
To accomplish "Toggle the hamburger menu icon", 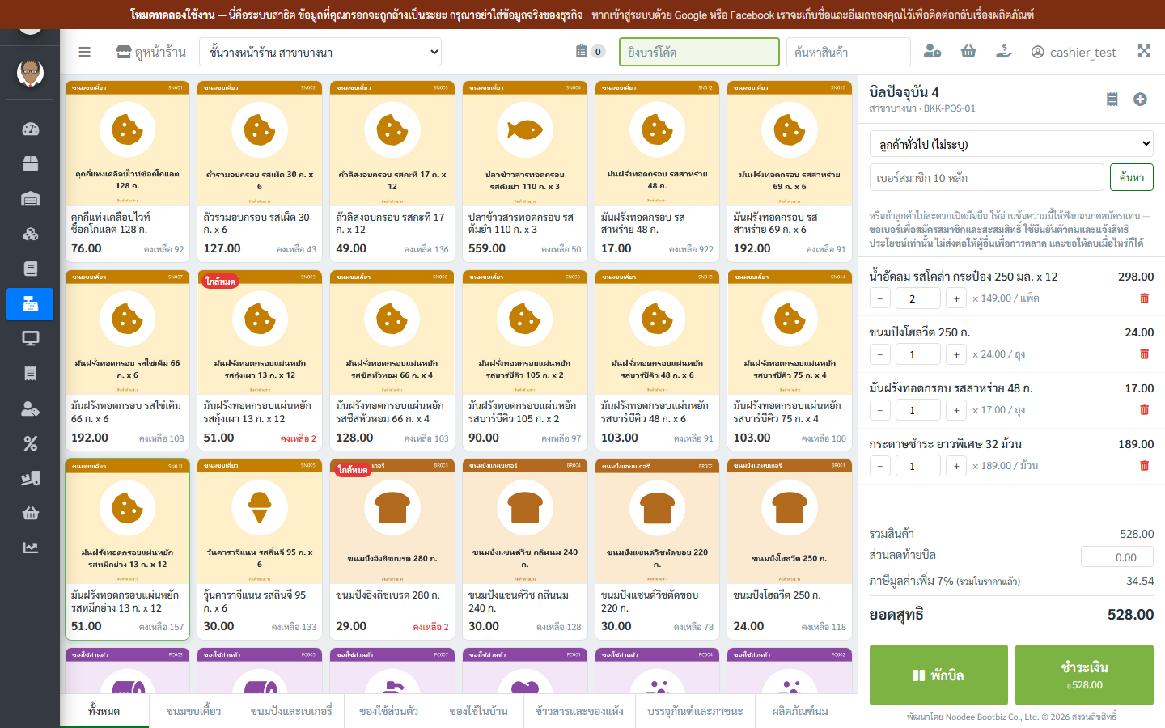I will coord(84,52).
